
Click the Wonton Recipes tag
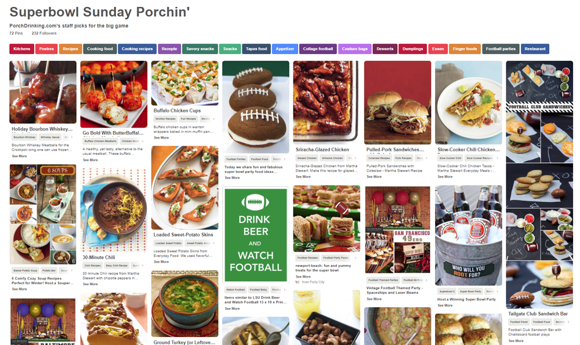click(165, 119)
